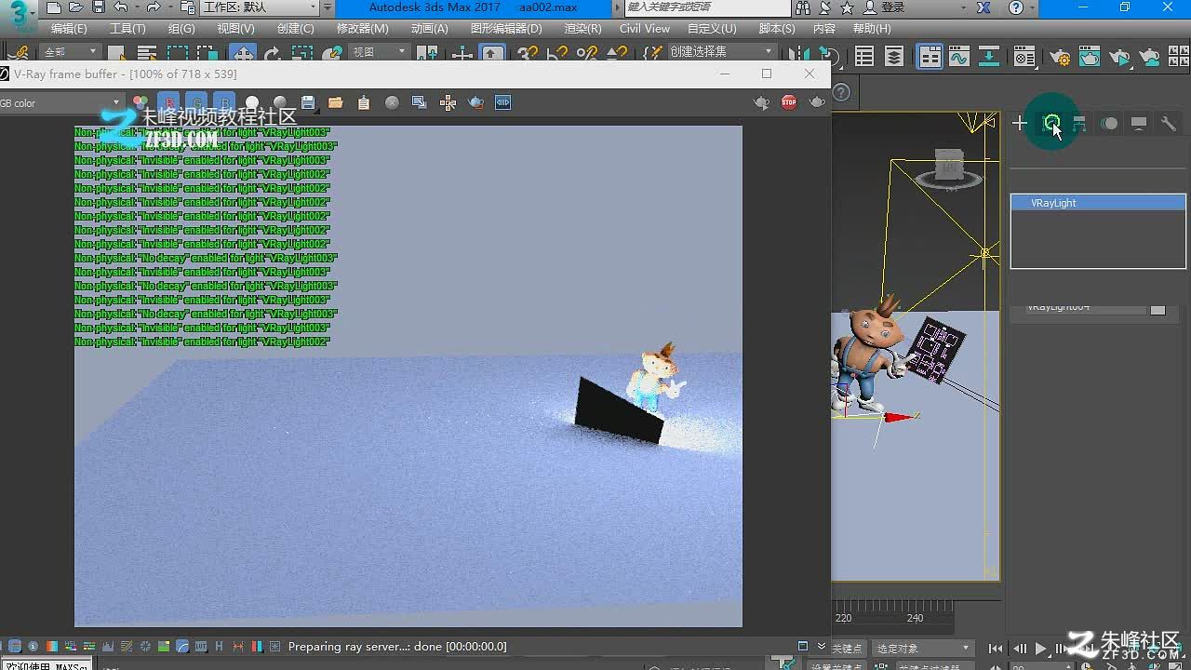Click the track mouse while rendering icon

(448, 102)
